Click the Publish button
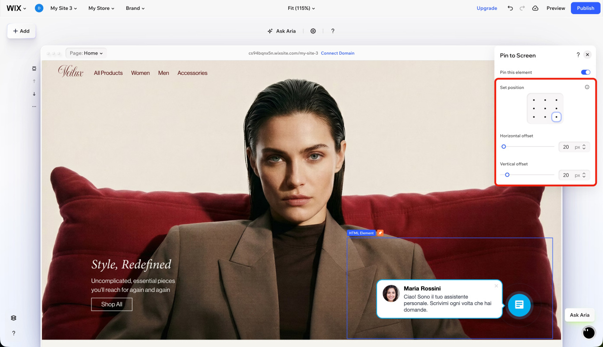The image size is (603, 347). pos(586,8)
